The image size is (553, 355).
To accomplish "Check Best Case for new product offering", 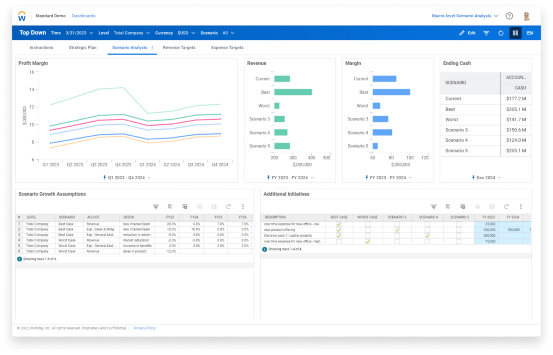I will pos(339,230).
